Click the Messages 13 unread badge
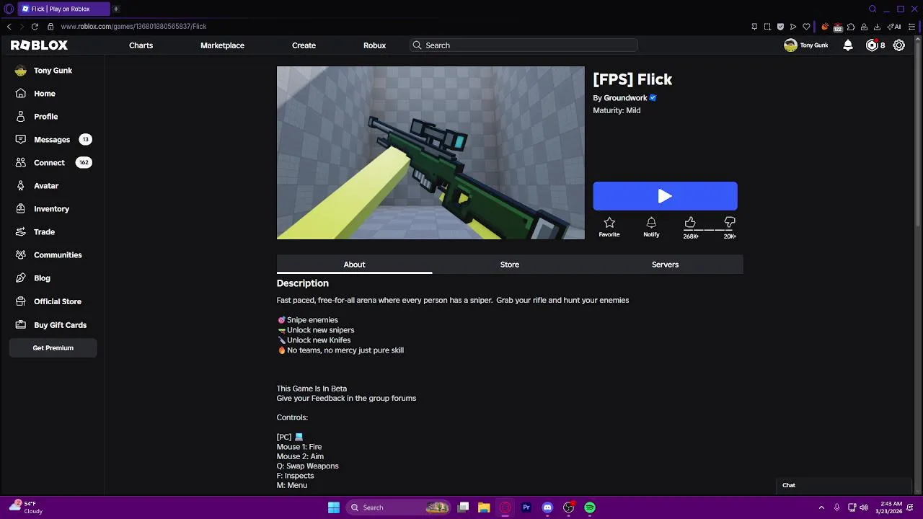This screenshot has width=923, height=519. point(85,140)
